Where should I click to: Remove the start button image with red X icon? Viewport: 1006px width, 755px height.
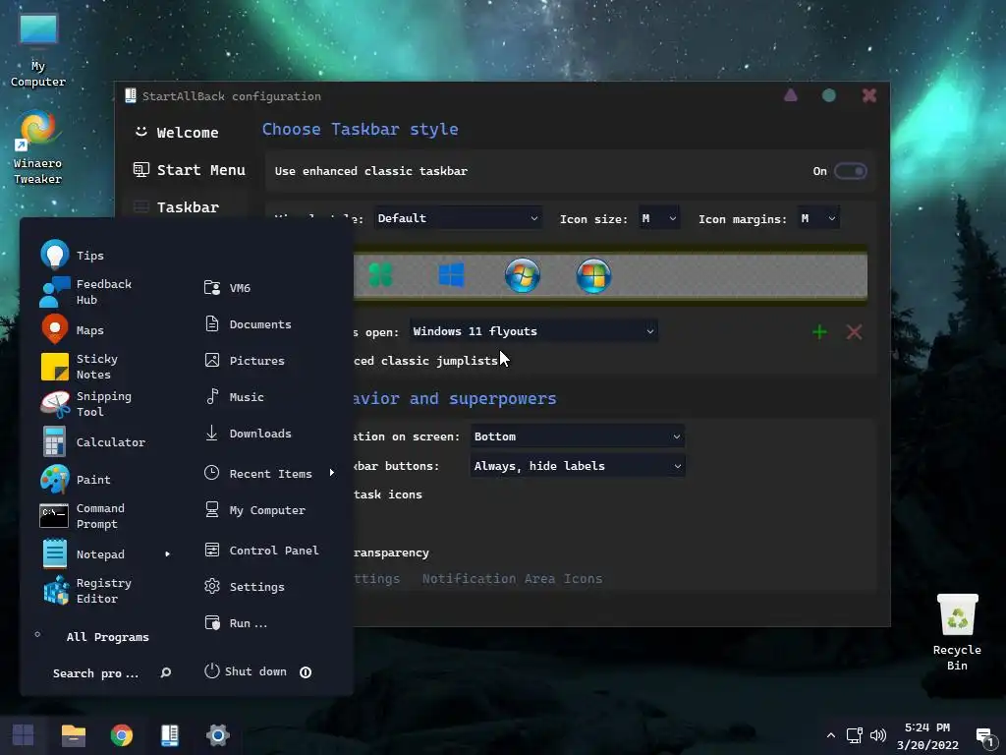click(x=854, y=332)
